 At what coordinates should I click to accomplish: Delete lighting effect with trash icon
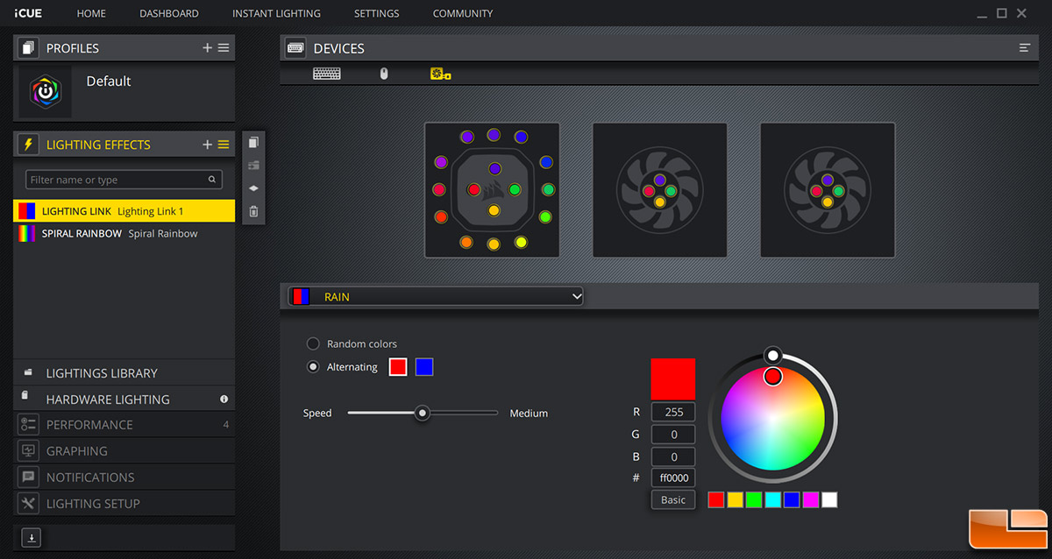pyautogui.click(x=253, y=211)
